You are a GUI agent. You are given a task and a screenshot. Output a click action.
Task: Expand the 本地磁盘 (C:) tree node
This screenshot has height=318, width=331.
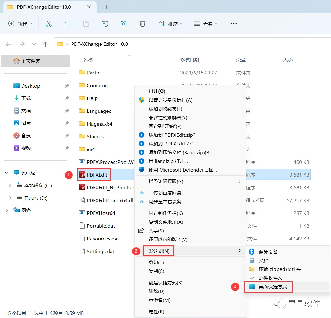click(x=10, y=185)
